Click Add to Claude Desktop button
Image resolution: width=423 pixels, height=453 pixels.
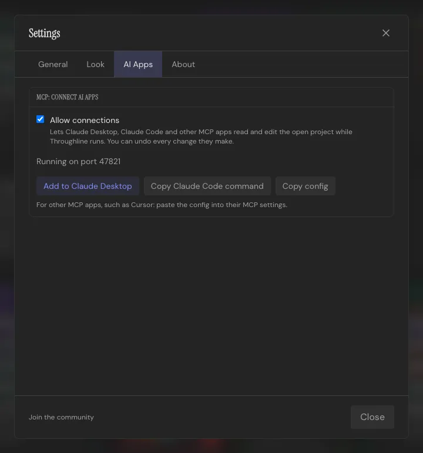tap(88, 186)
